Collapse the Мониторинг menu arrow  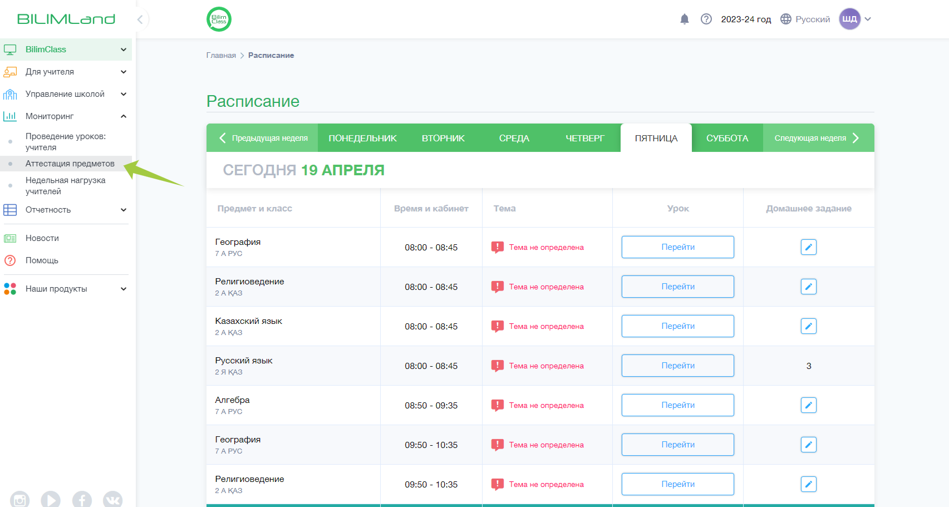124,116
